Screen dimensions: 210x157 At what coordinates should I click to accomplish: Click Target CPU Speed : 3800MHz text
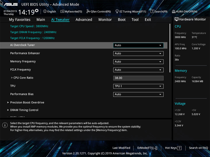click(29, 26)
